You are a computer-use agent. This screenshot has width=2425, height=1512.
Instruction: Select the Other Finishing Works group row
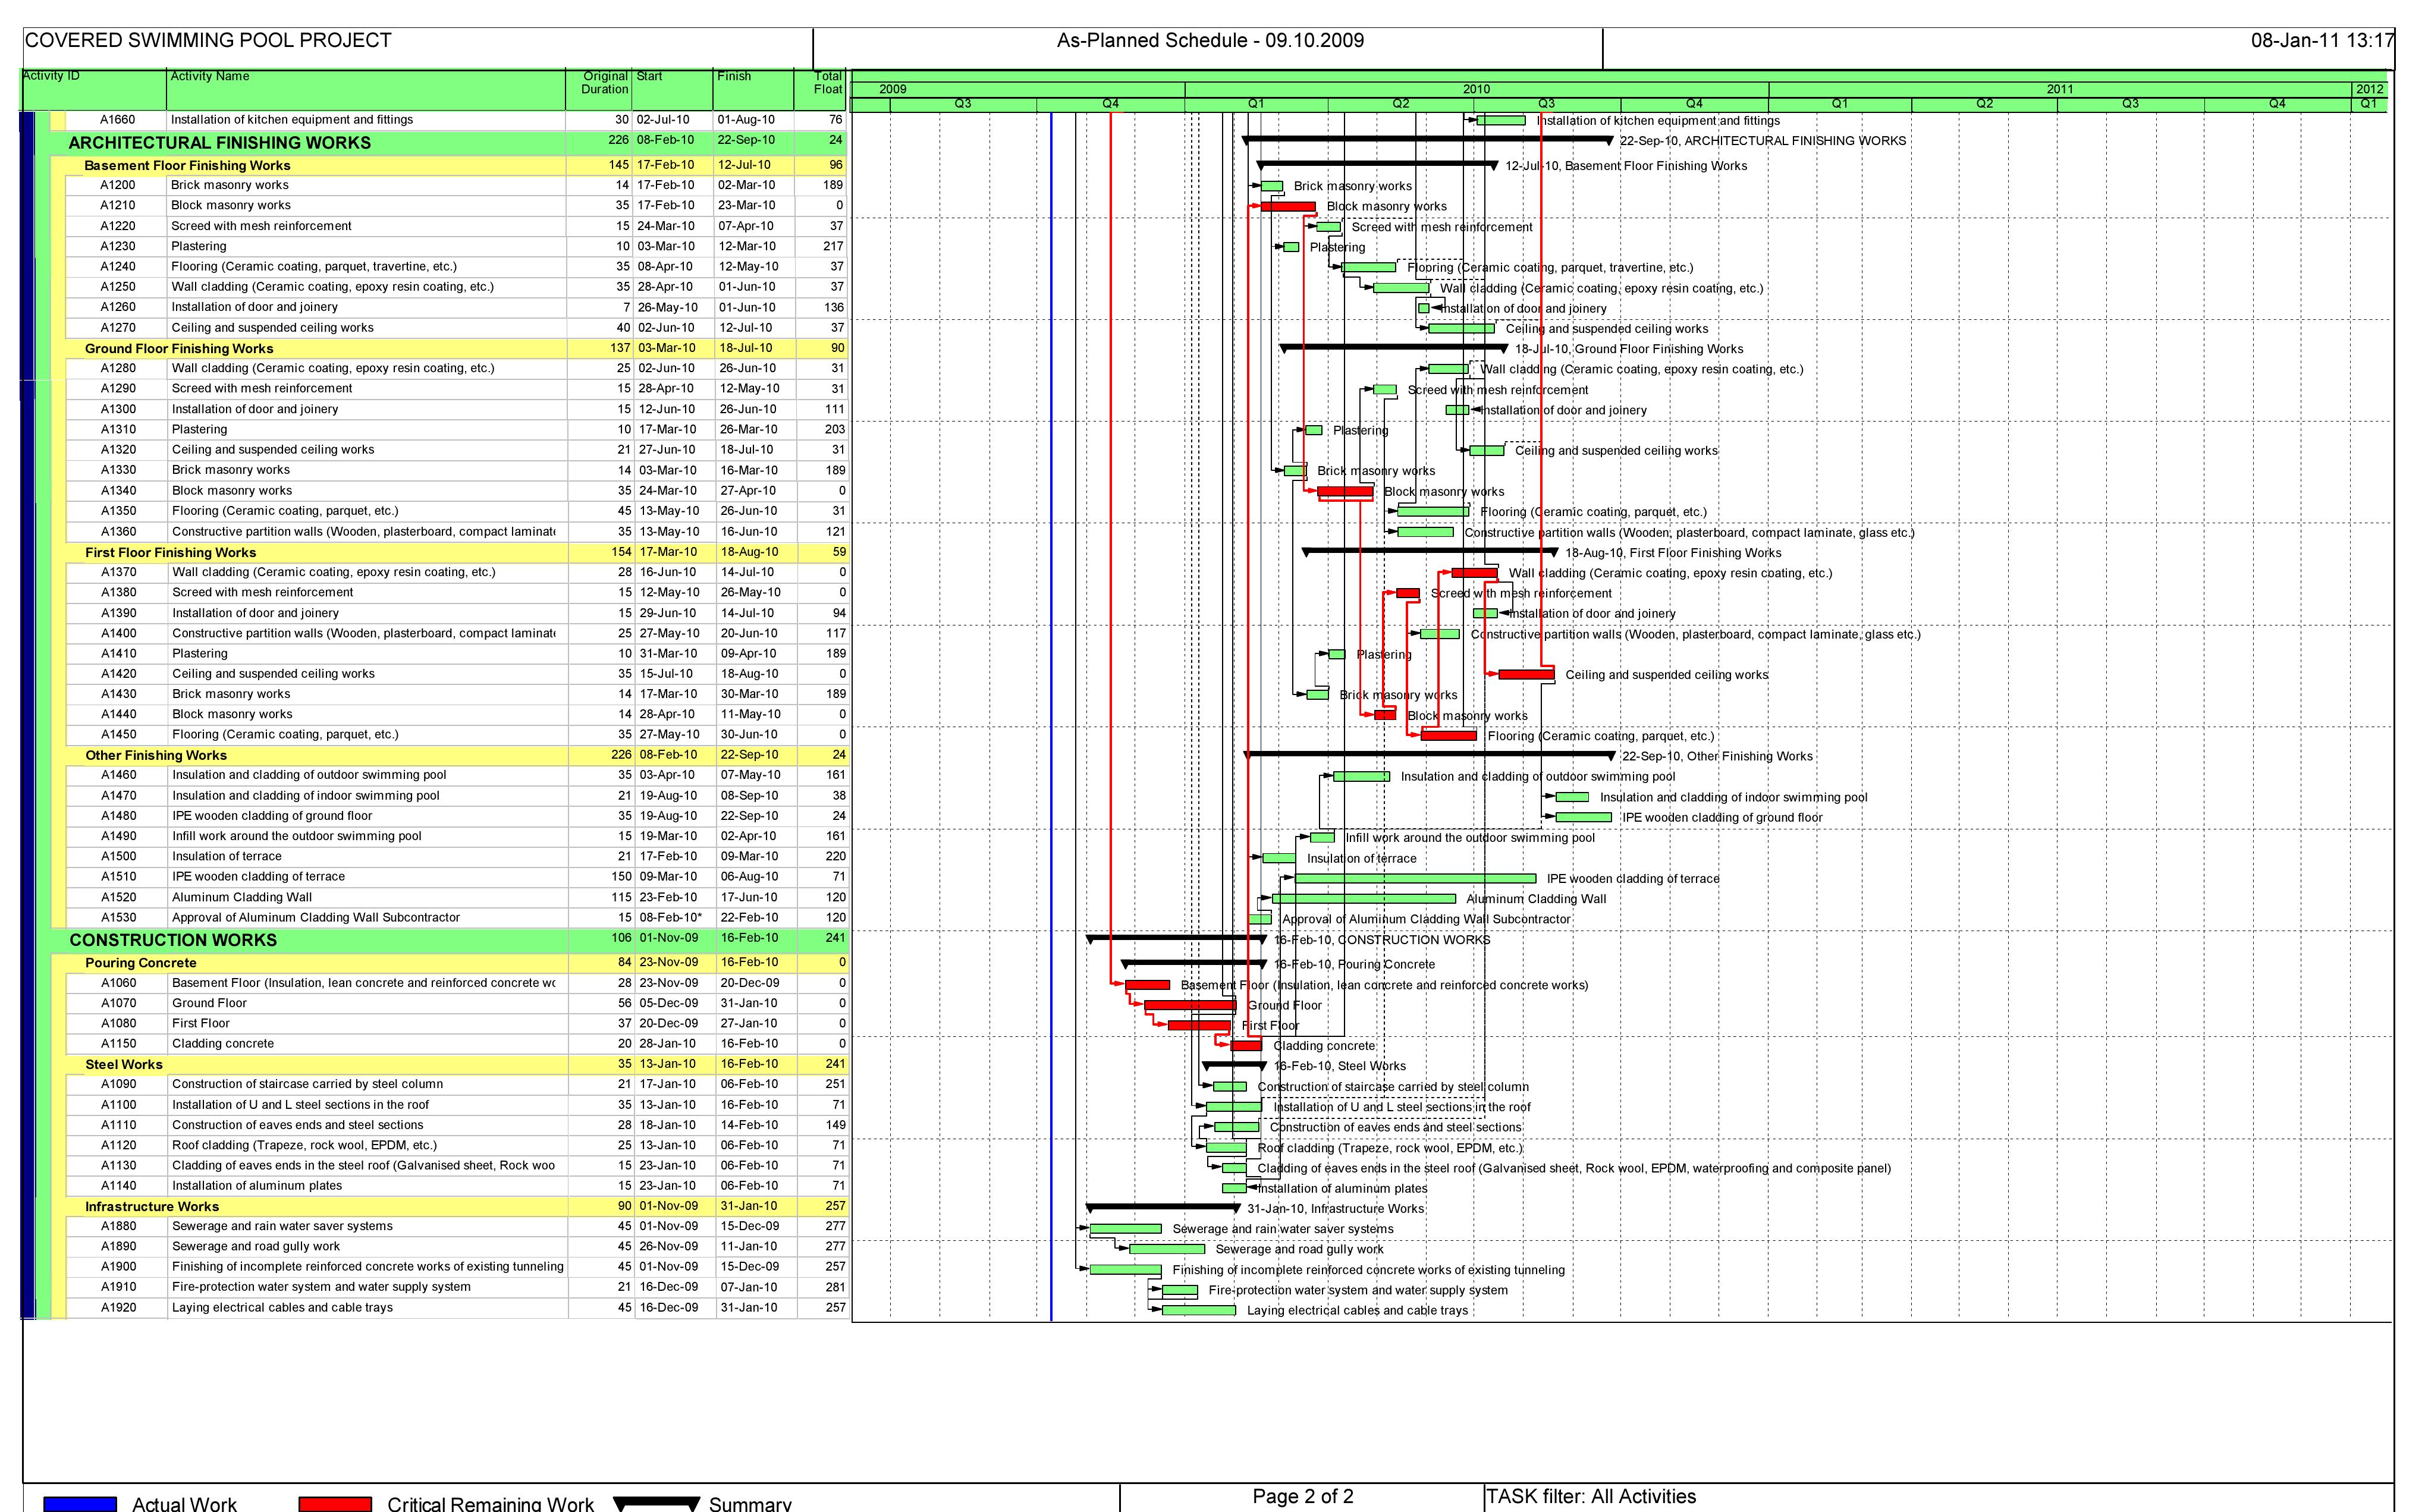coord(456,755)
